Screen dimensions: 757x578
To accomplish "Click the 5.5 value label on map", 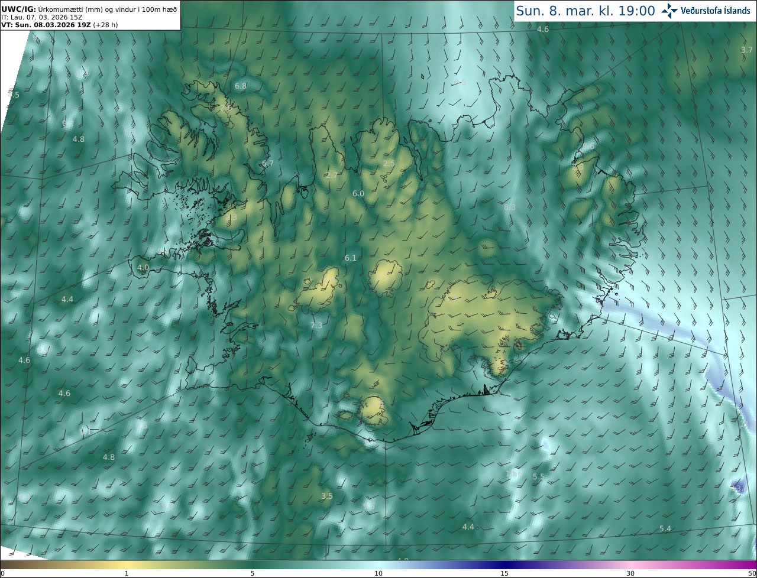I will click(x=539, y=477).
